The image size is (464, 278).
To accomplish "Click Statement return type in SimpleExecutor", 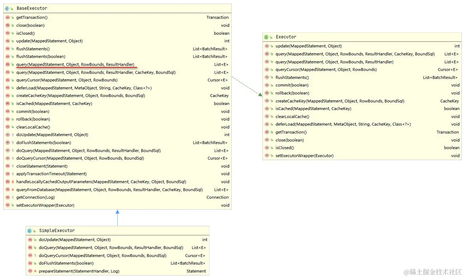I will point(196,271).
